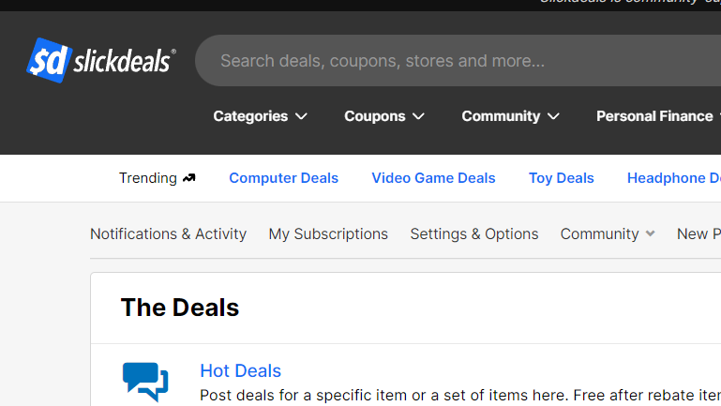Viewport: 721px width, 406px height.
Task: Switch to My Subscriptions tab
Action: point(328,233)
